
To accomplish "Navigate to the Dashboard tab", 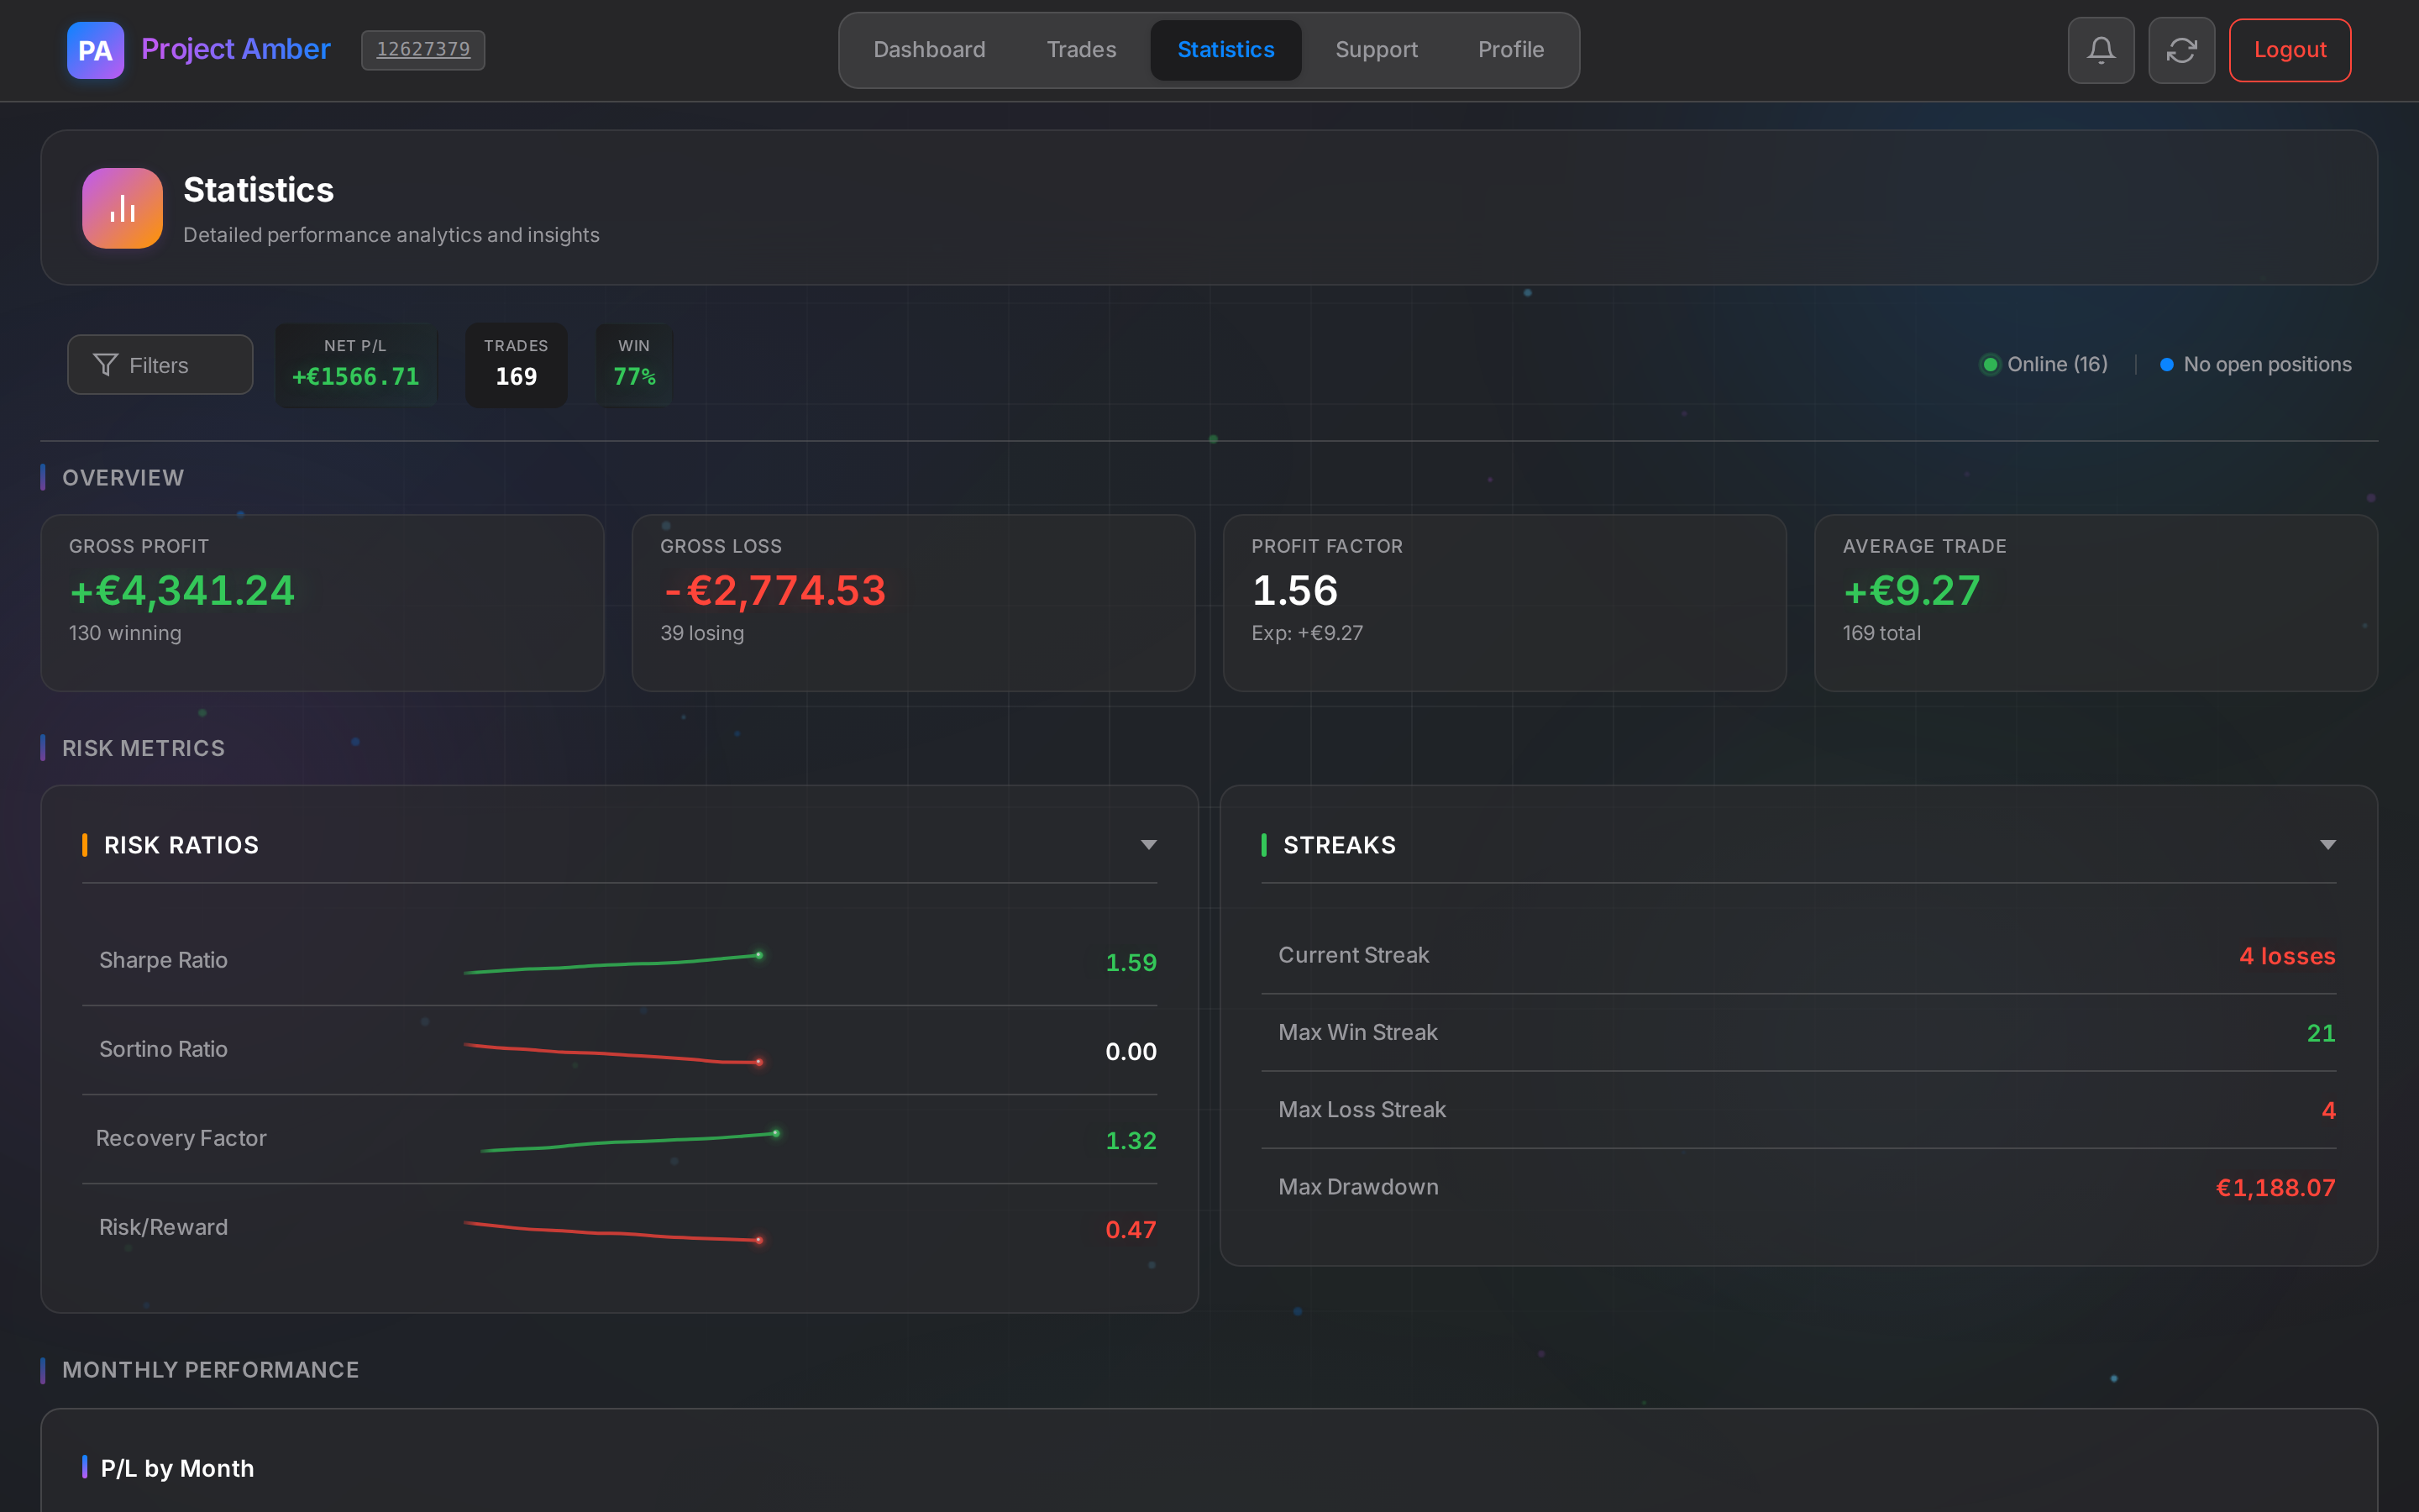I will click(x=929, y=49).
